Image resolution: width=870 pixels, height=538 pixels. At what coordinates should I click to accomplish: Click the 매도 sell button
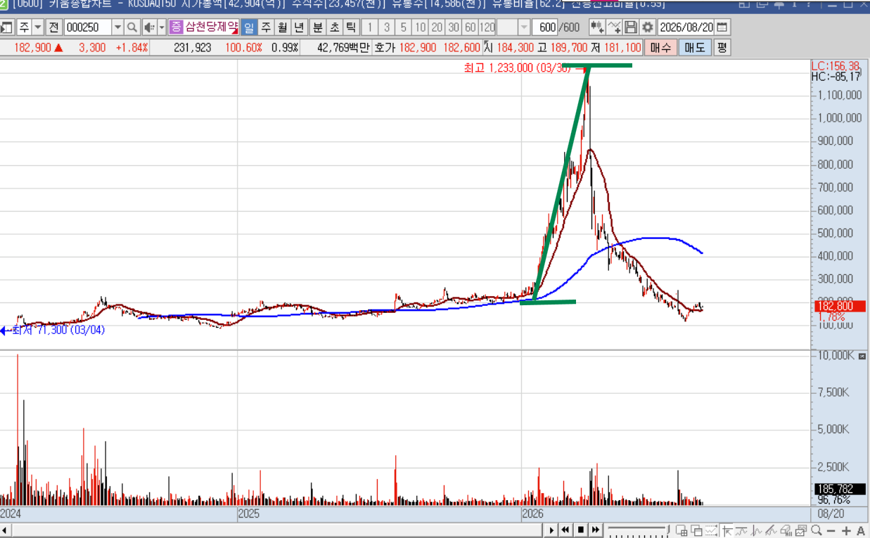click(x=696, y=48)
